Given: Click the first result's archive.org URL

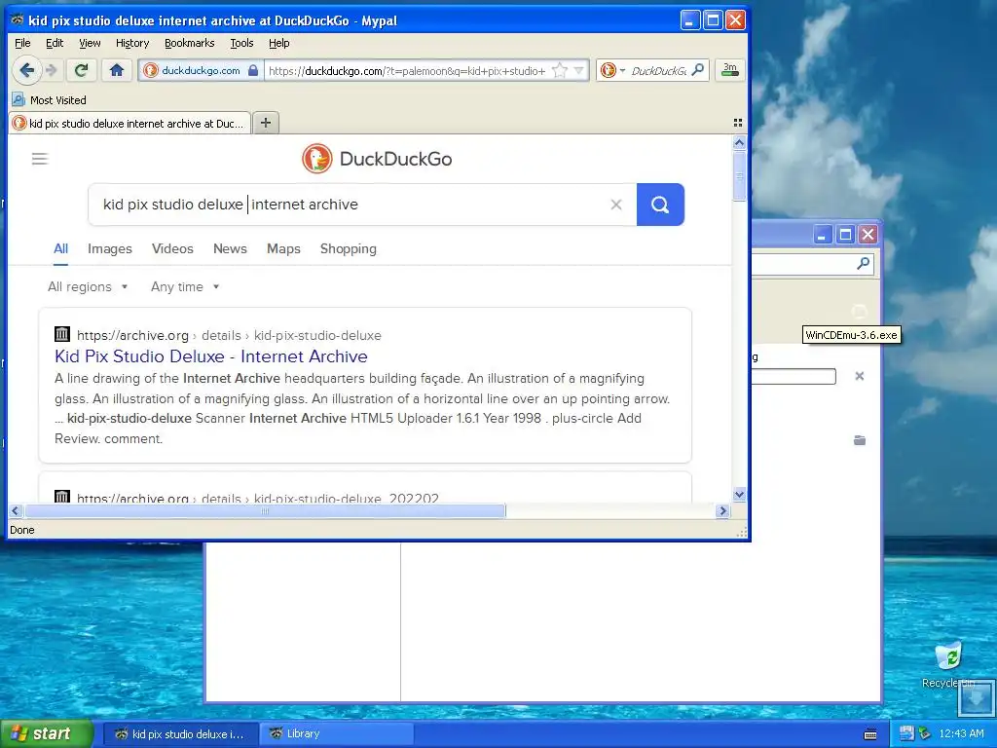Looking at the screenshot, I should [x=229, y=335].
